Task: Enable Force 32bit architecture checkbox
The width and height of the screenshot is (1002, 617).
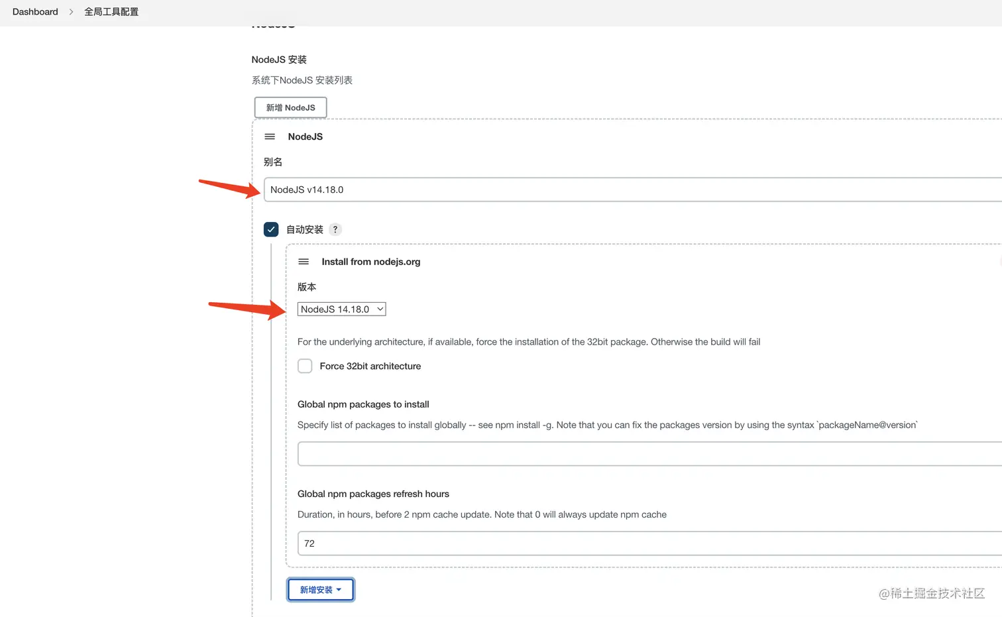Action: click(305, 366)
